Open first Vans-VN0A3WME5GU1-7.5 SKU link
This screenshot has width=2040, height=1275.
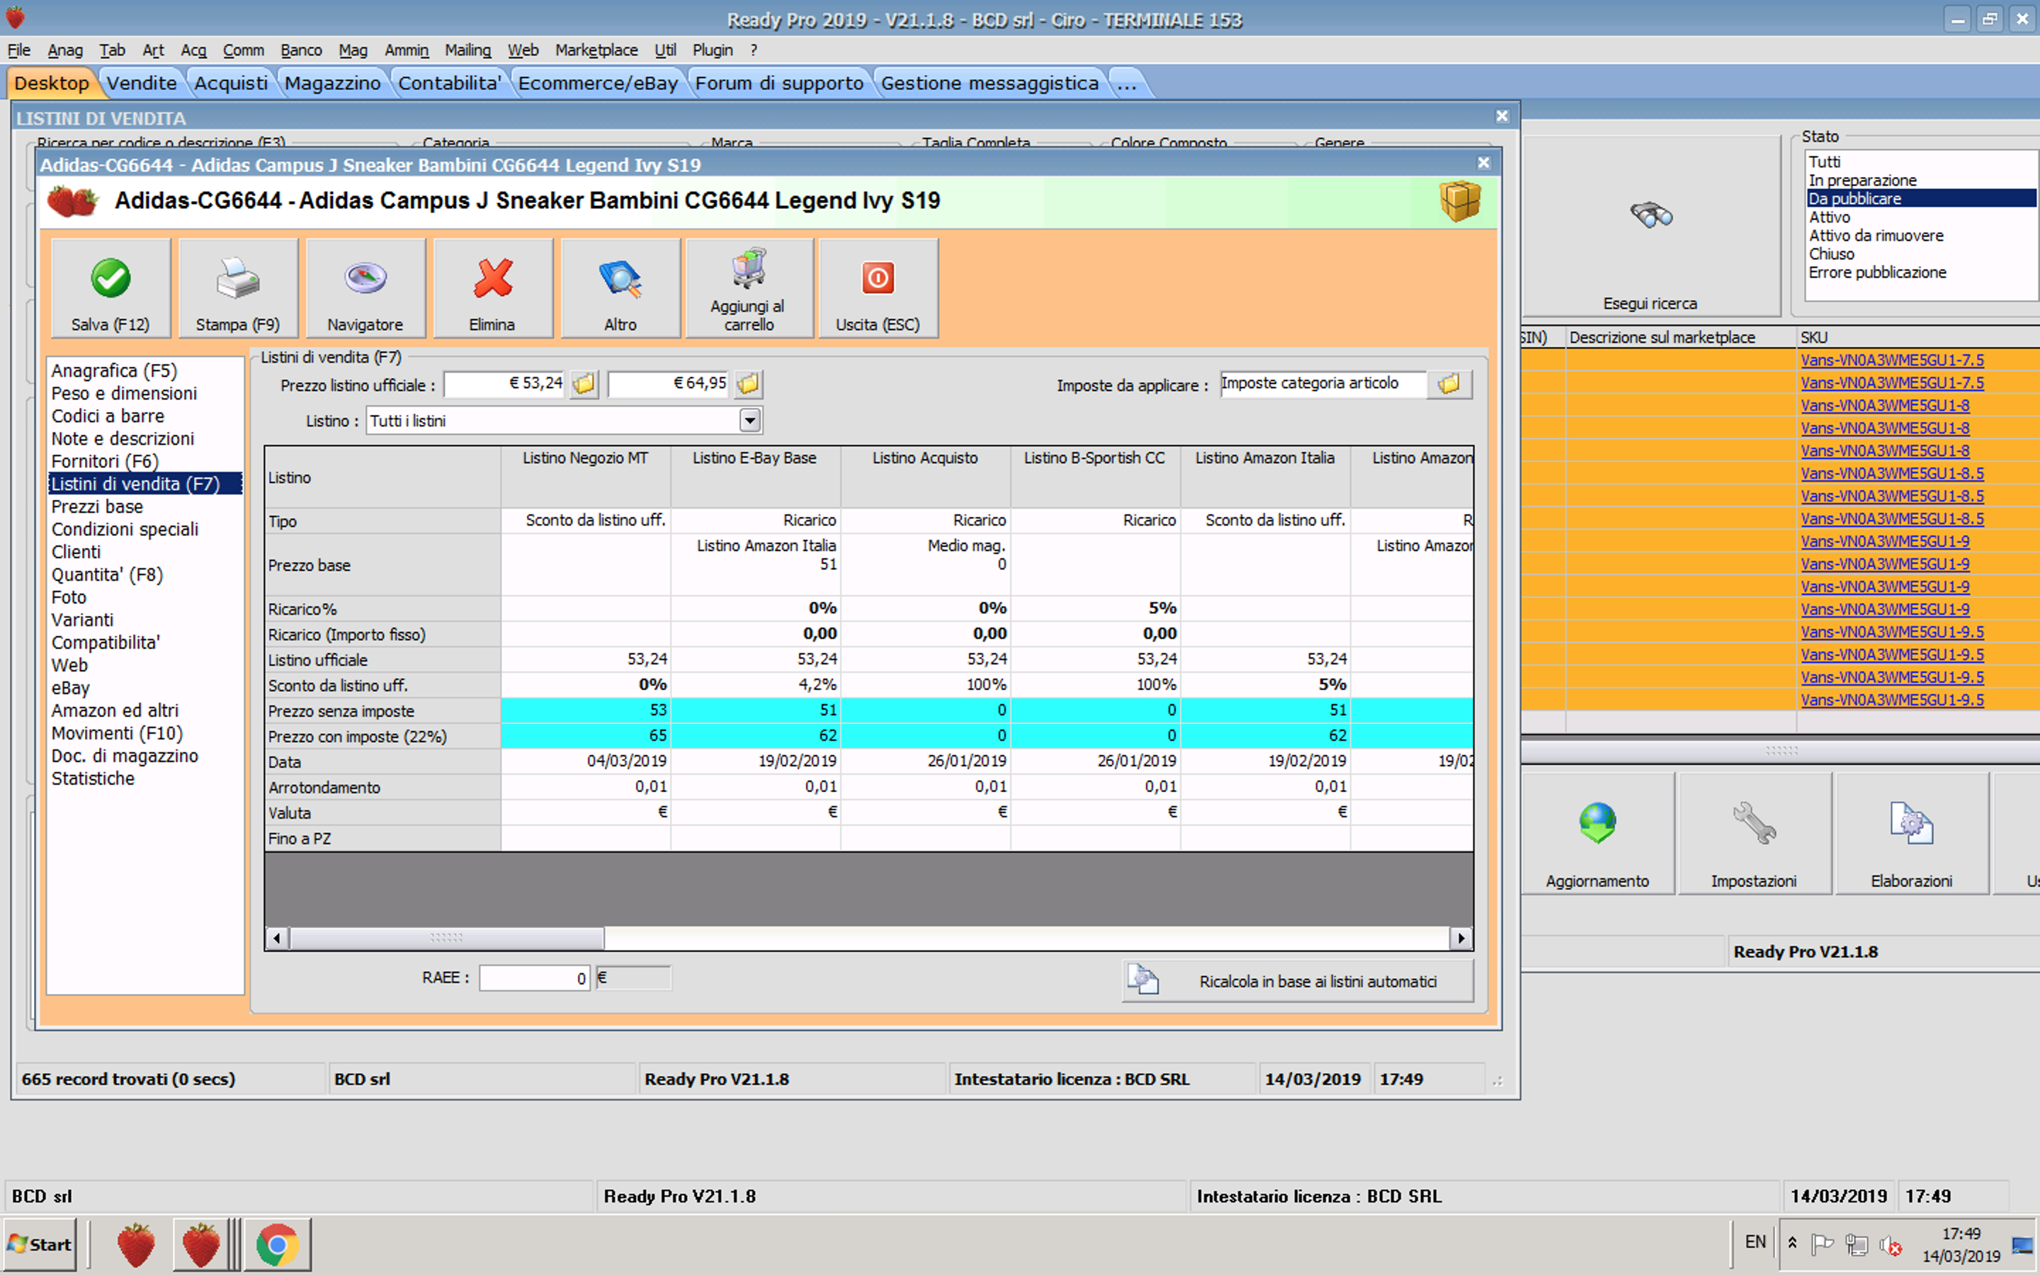tap(1892, 360)
